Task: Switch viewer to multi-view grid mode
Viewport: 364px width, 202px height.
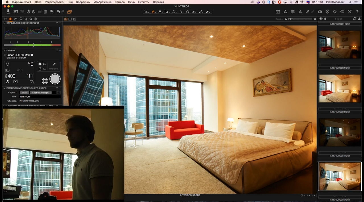Action: point(66,19)
